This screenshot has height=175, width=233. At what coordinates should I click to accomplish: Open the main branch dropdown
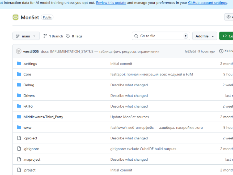coord(26,36)
